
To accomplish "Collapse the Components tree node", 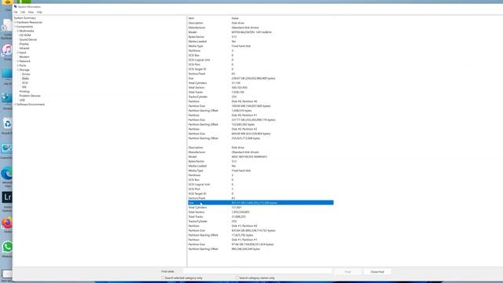I will [15, 27].
